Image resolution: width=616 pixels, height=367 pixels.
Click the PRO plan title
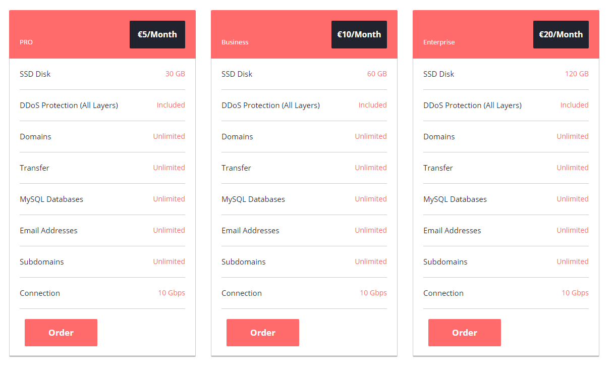pos(26,42)
